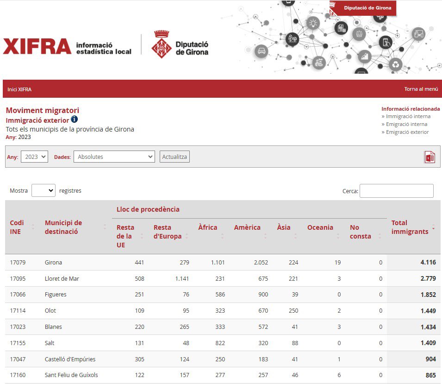Screen dimensions: 442x384
Task: Click code 17047 cell
Action: click(x=18, y=359)
